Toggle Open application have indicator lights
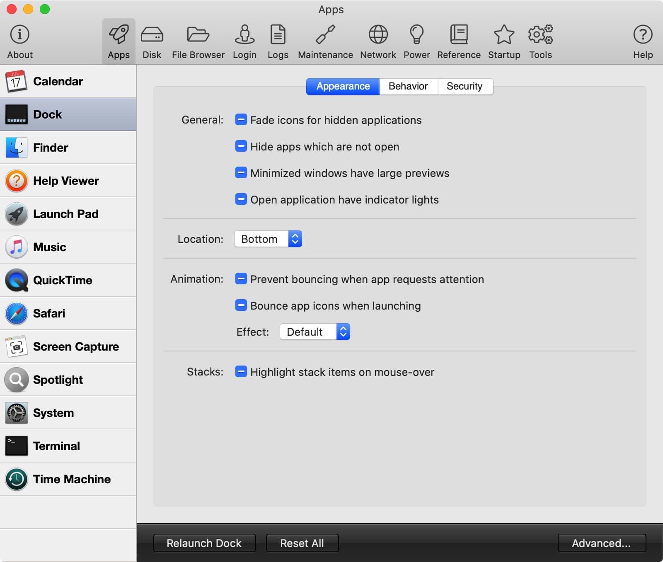 [241, 199]
